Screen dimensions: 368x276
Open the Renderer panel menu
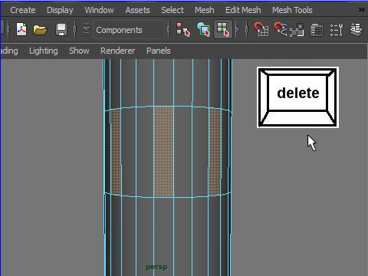(117, 51)
